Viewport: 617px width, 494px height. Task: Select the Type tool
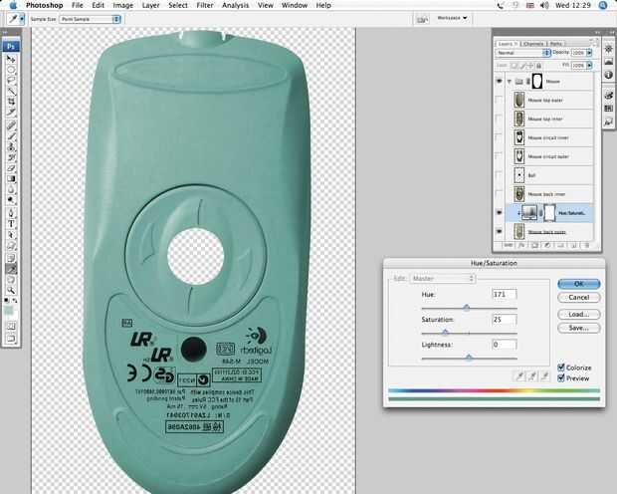11,224
